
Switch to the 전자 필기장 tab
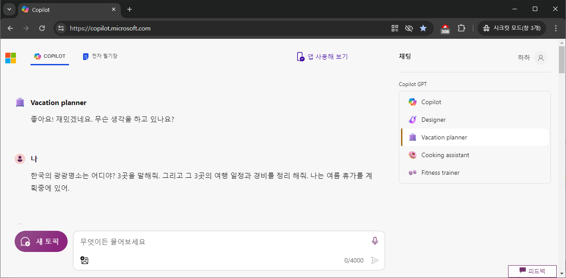coord(100,56)
